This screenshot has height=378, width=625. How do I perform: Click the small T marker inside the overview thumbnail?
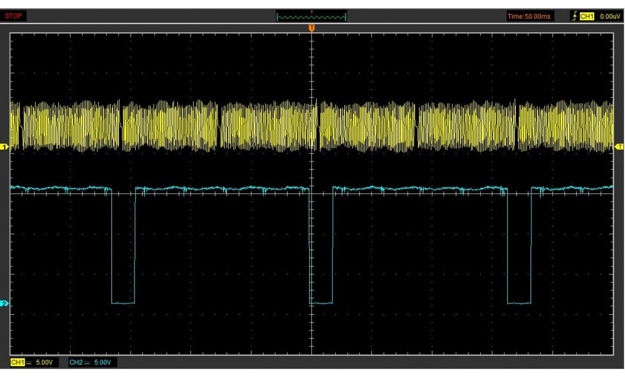[311, 12]
